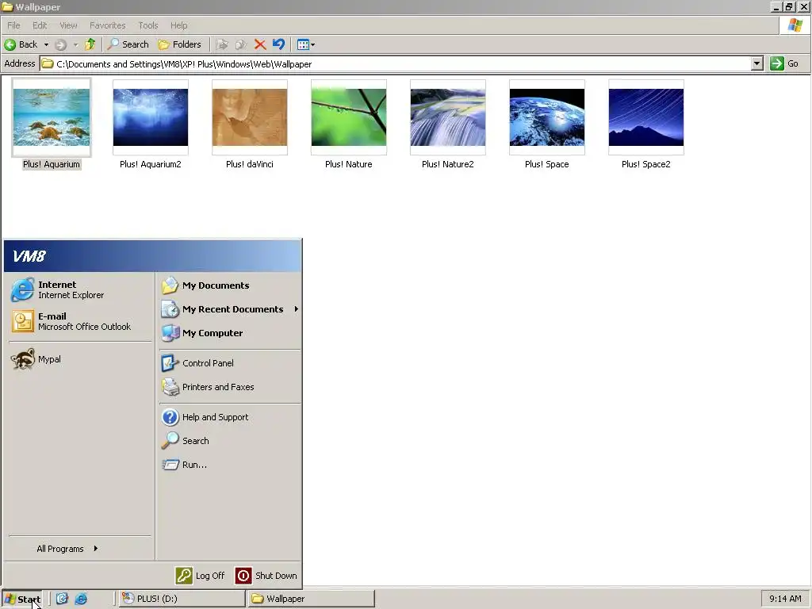Toggle the Folders pane button

(x=180, y=44)
